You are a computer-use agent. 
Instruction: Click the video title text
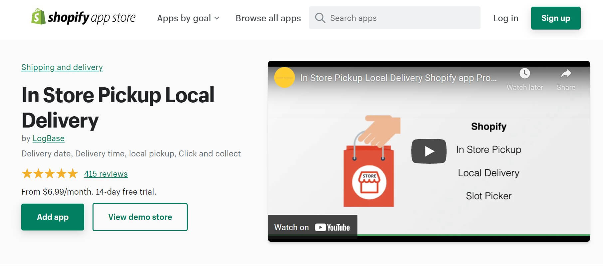click(x=398, y=78)
